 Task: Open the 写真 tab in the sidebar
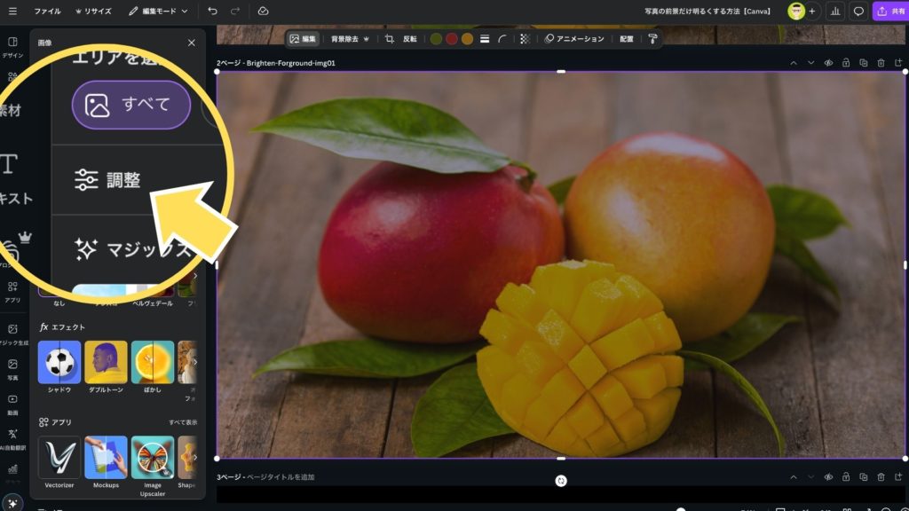[12, 369]
